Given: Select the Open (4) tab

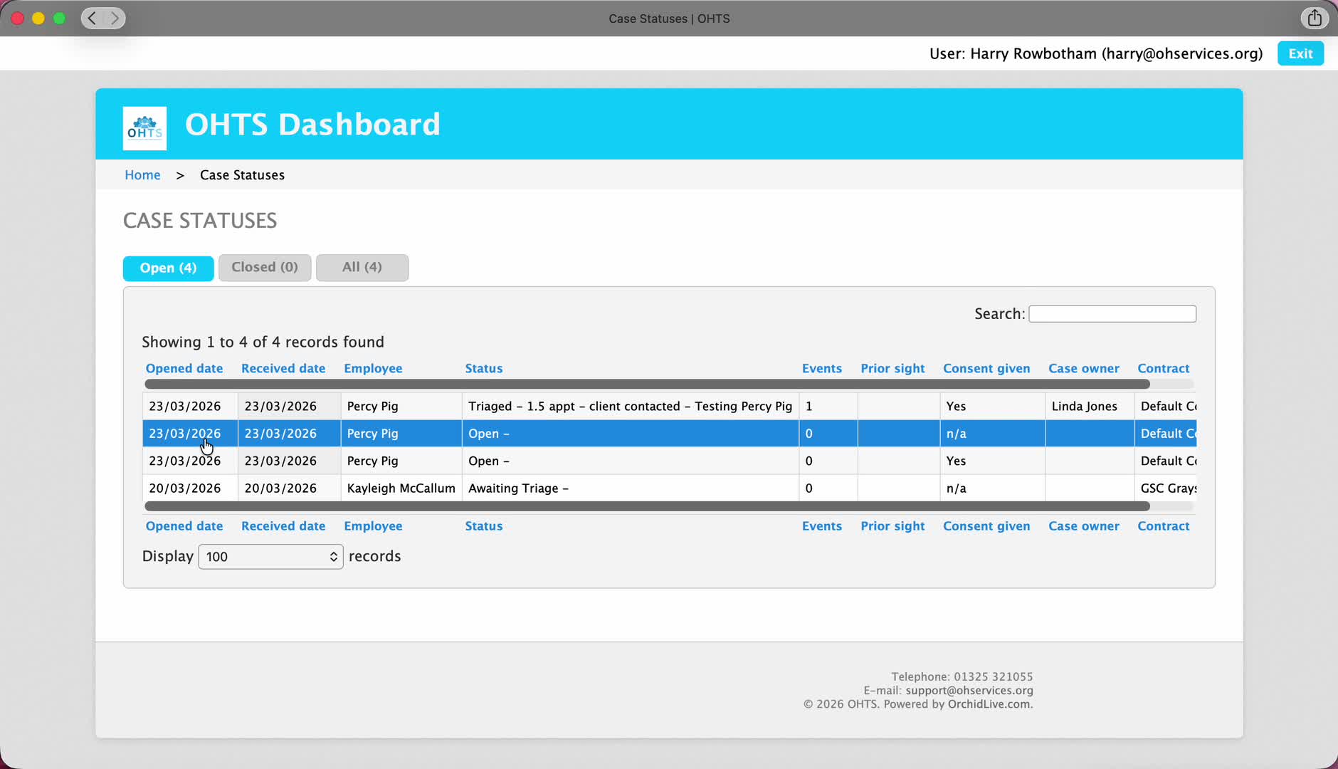Looking at the screenshot, I should tap(168, 268).
